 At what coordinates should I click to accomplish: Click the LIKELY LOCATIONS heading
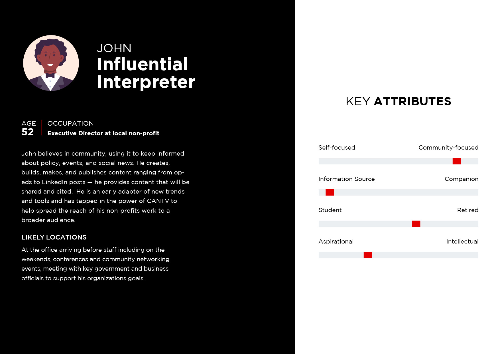click(x=54, y=237)
